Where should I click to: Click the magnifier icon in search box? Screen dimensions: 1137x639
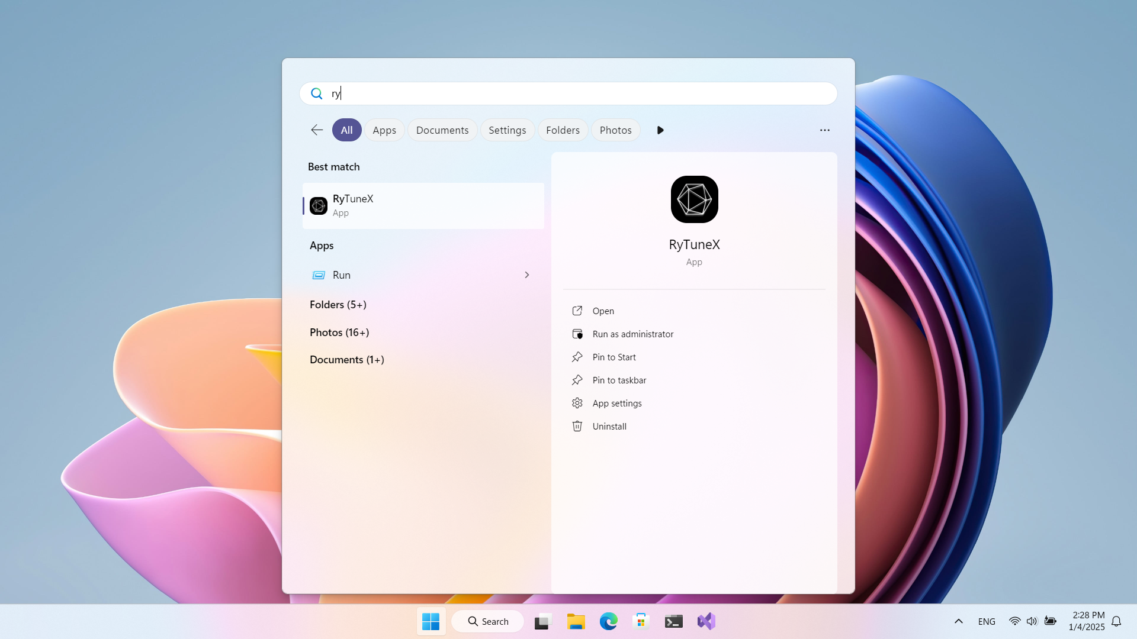317,93
